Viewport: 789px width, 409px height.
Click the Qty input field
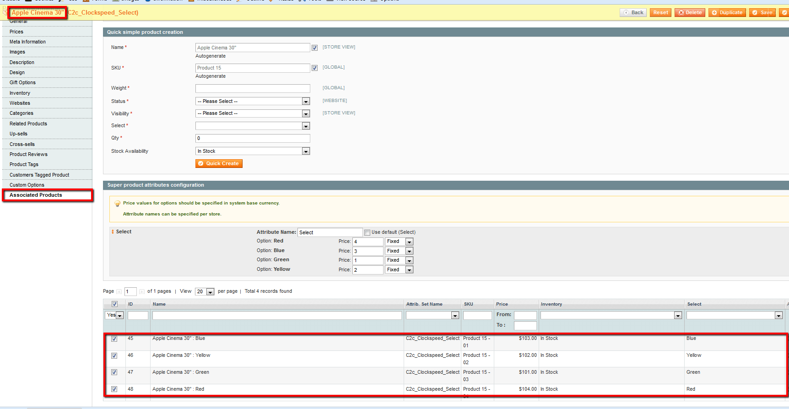(x=253, y=138)
